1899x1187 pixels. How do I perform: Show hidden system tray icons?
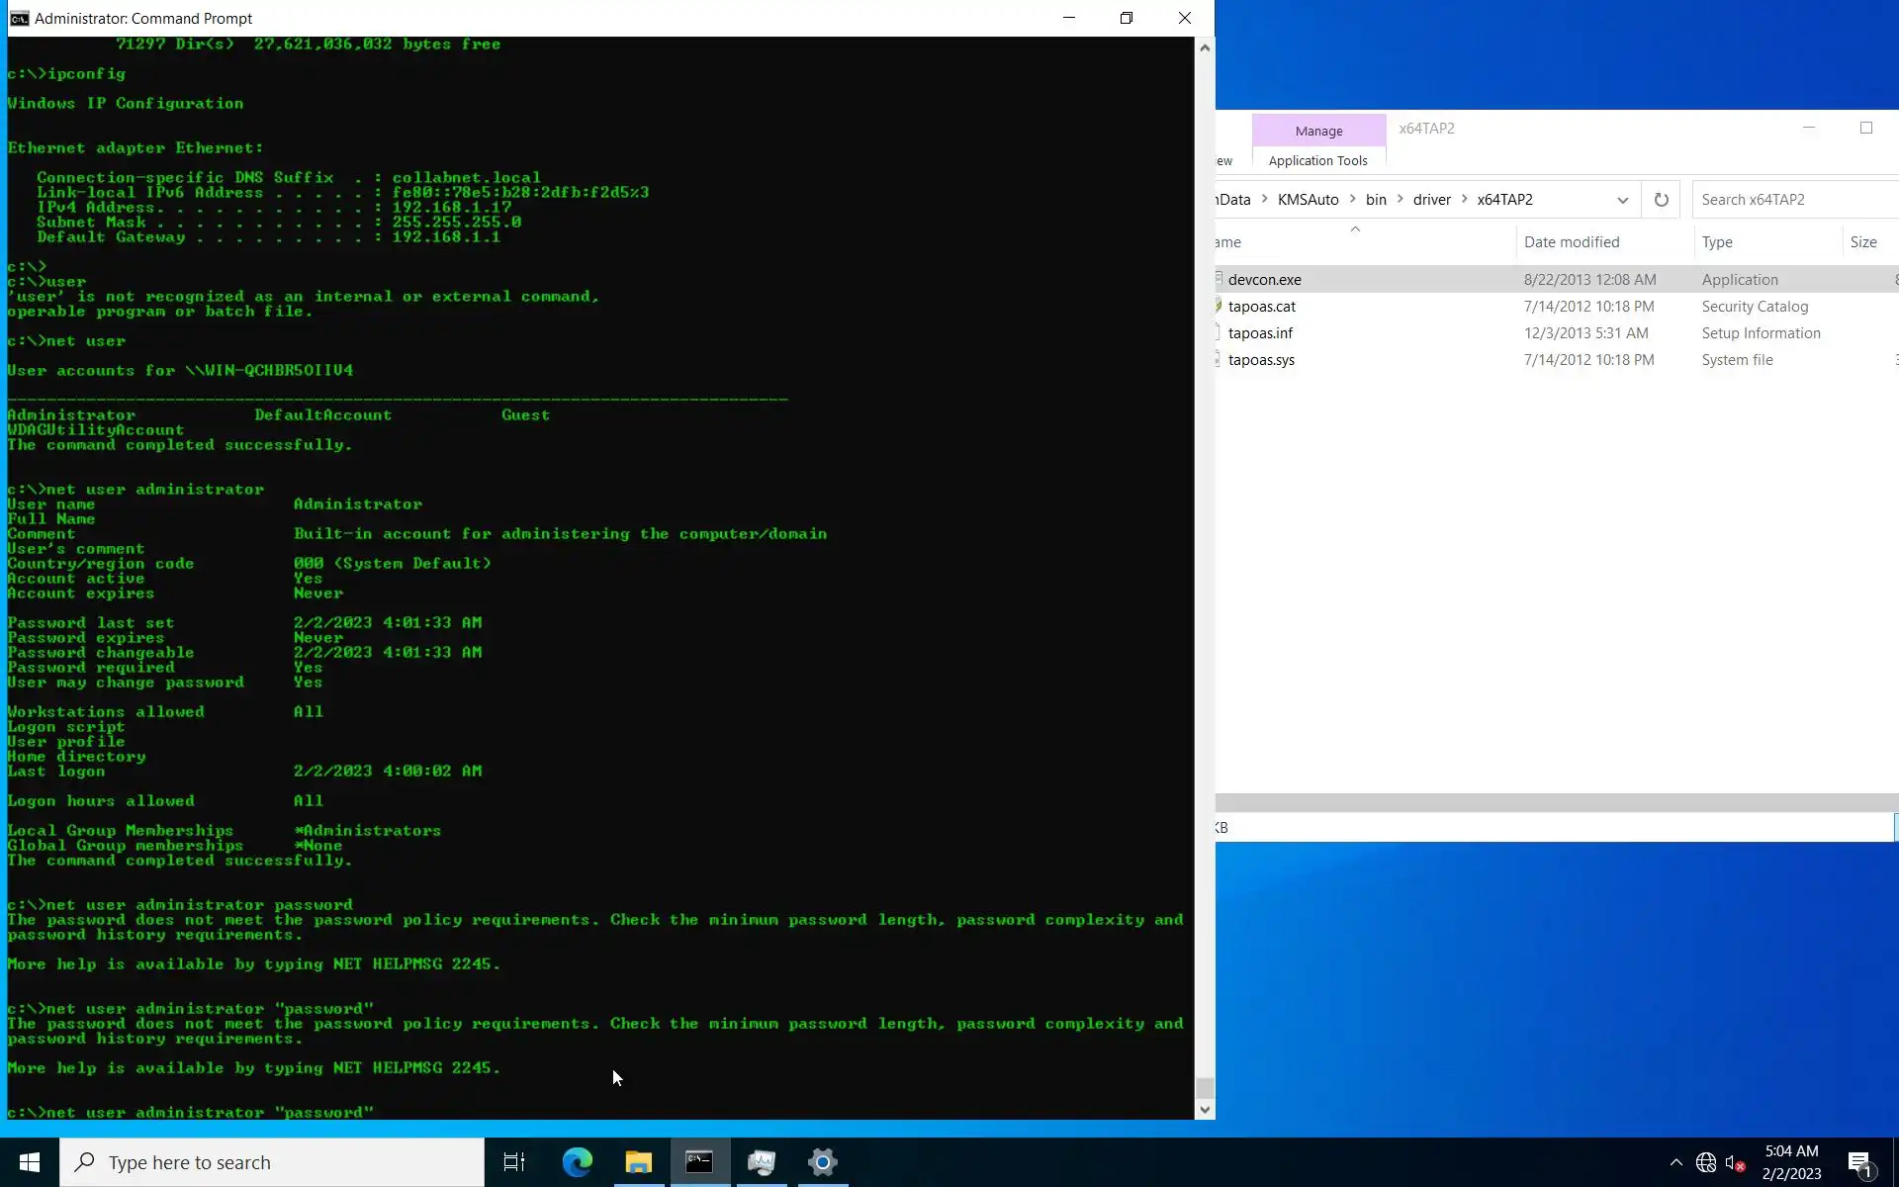tap(1675, 1162)
